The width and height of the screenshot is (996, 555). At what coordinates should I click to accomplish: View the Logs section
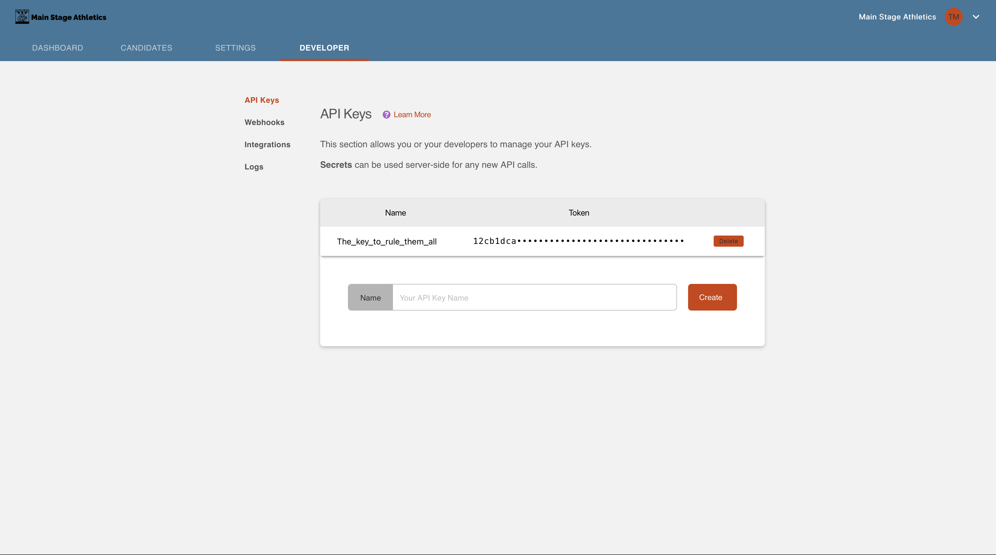click(x=254, y=167)
